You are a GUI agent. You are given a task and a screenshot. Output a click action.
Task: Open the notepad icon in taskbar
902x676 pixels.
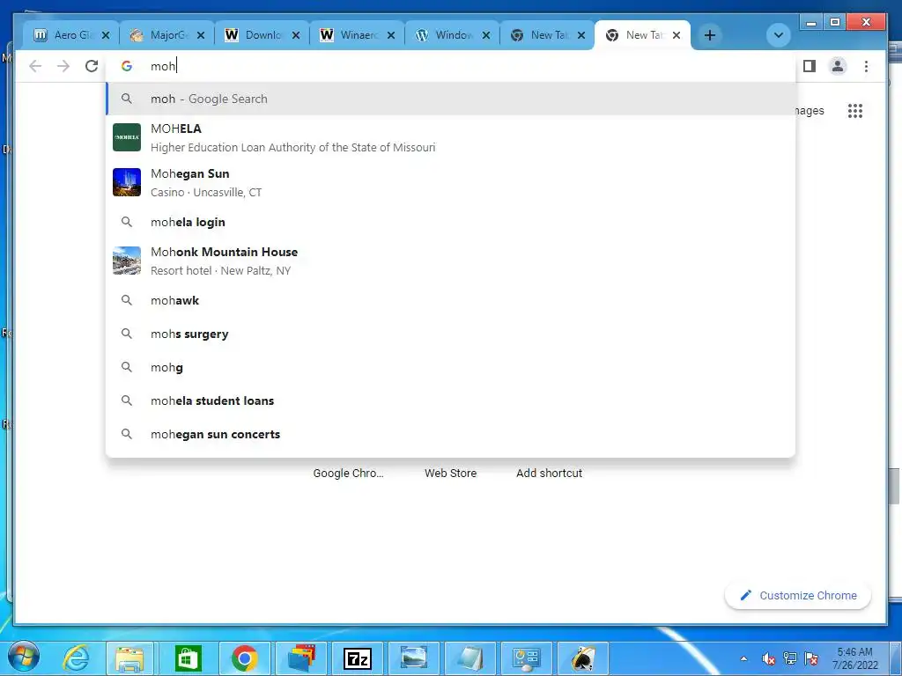(x=470, y=658)
